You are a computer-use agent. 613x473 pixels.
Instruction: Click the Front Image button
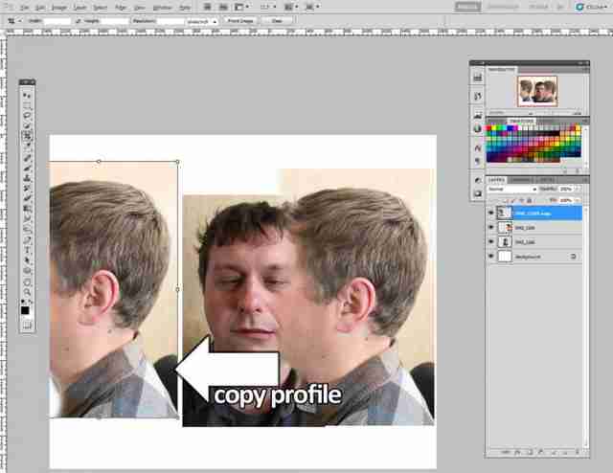[240, 21]
